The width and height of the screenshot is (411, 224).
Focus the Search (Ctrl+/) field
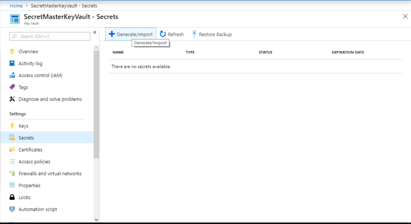click(50, 36)
